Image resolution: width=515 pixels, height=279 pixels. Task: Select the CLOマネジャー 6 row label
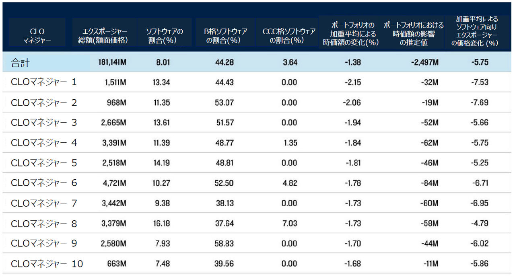tap(43, 183)
